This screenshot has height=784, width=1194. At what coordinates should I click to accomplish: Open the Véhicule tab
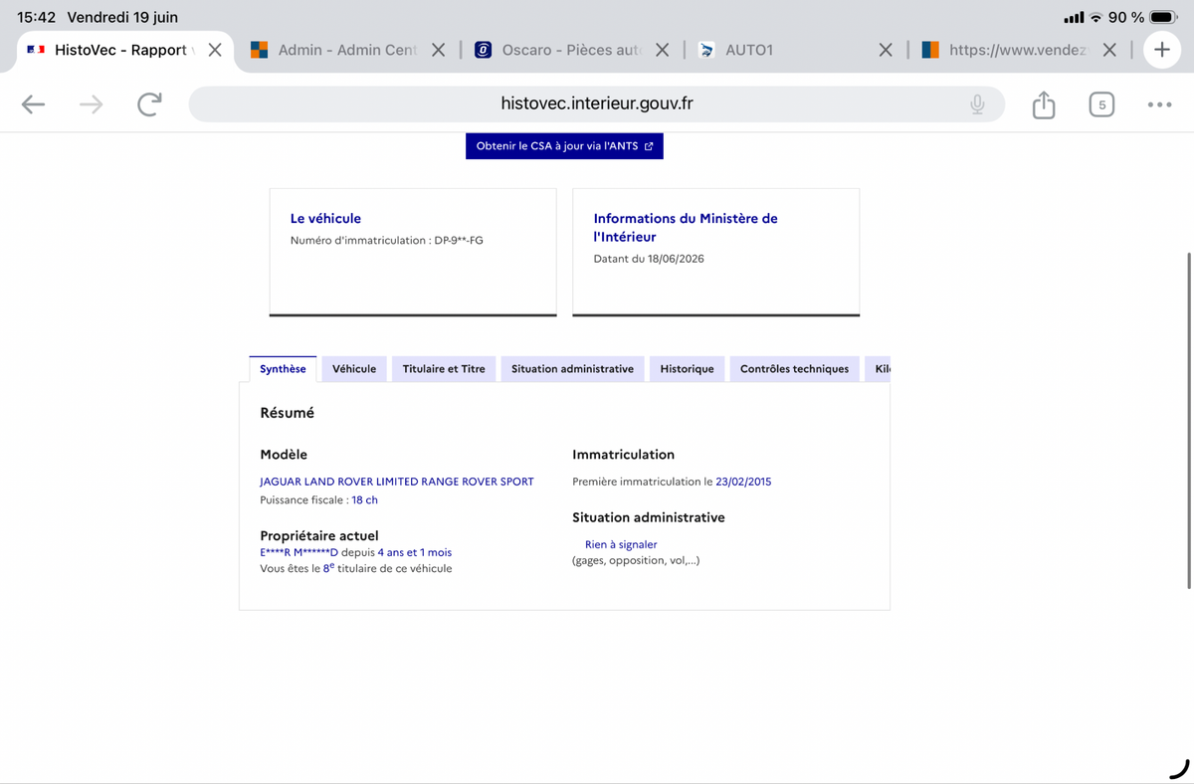[354, 369]
